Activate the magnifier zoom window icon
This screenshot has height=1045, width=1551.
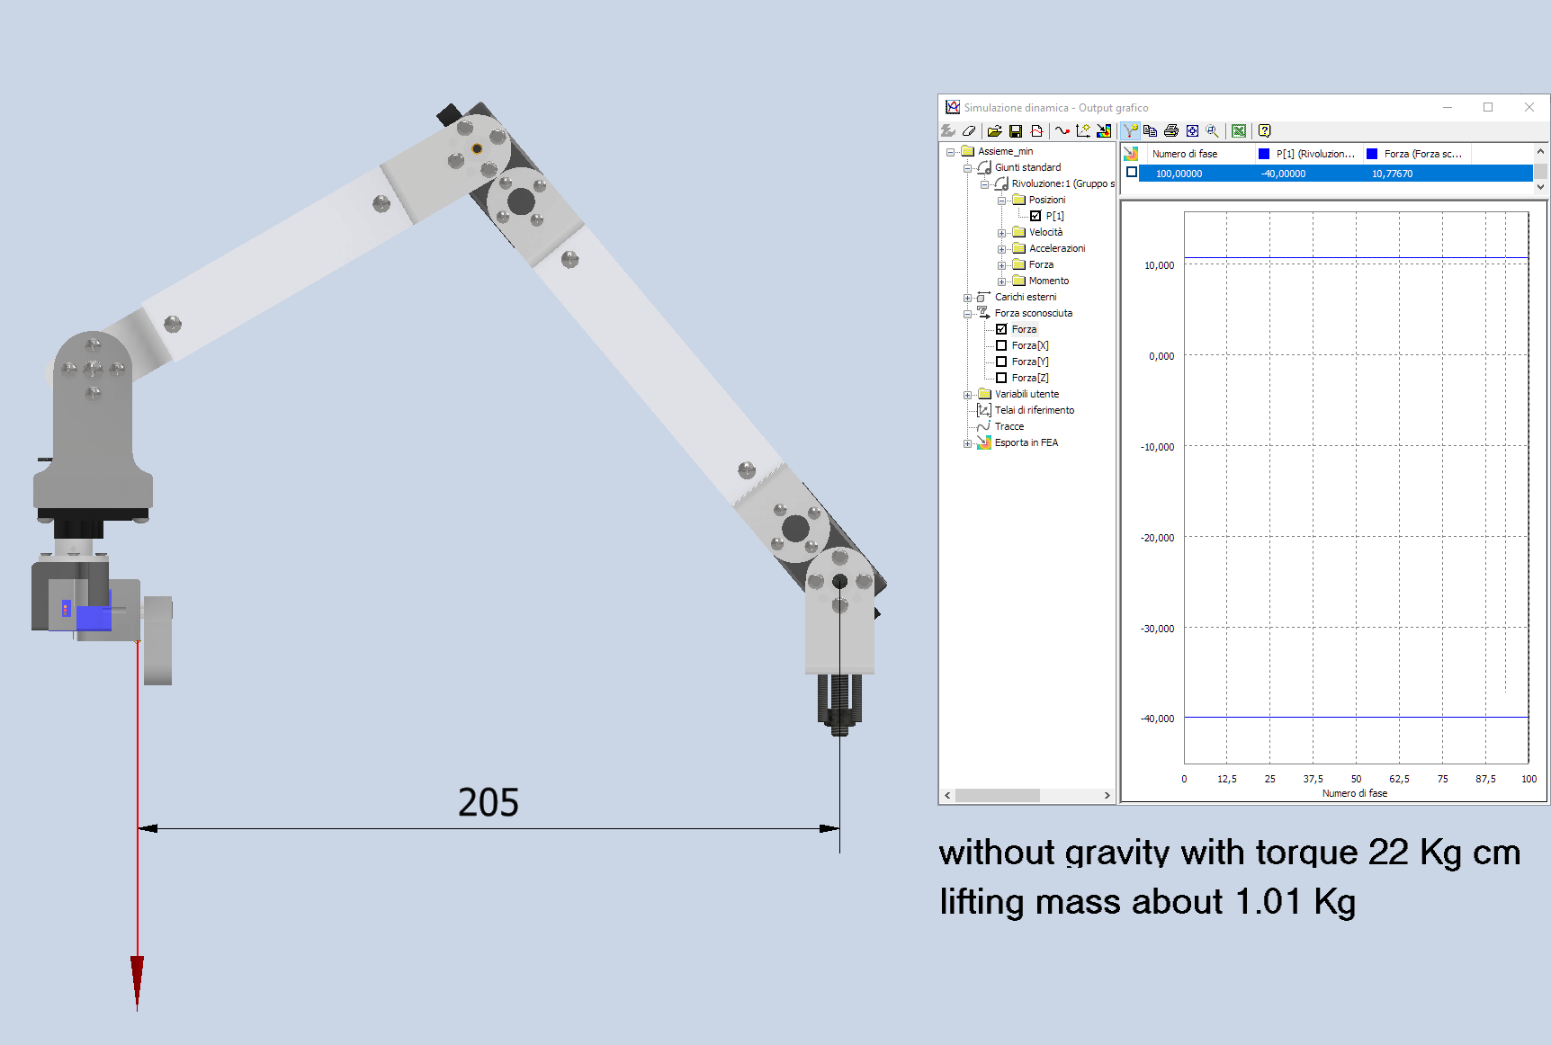pos(1213,131)
